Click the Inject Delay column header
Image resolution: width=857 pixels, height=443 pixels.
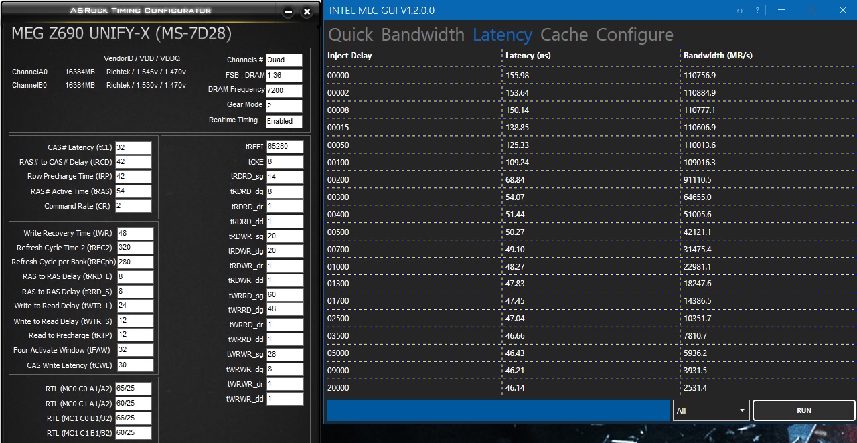tap(349, 56)
